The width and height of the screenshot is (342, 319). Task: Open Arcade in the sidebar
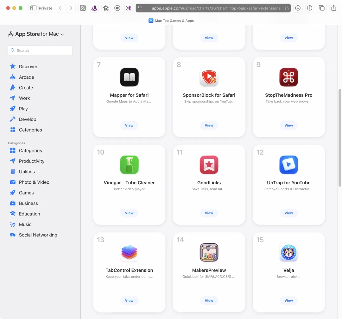click(x=22, y=77)
